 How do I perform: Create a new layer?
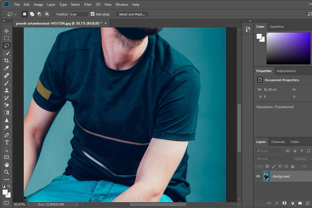308,203
